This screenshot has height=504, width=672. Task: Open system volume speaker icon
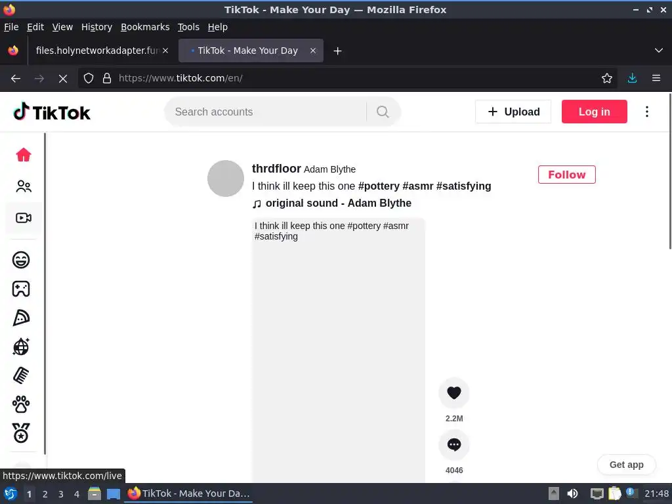coord(572,493)
